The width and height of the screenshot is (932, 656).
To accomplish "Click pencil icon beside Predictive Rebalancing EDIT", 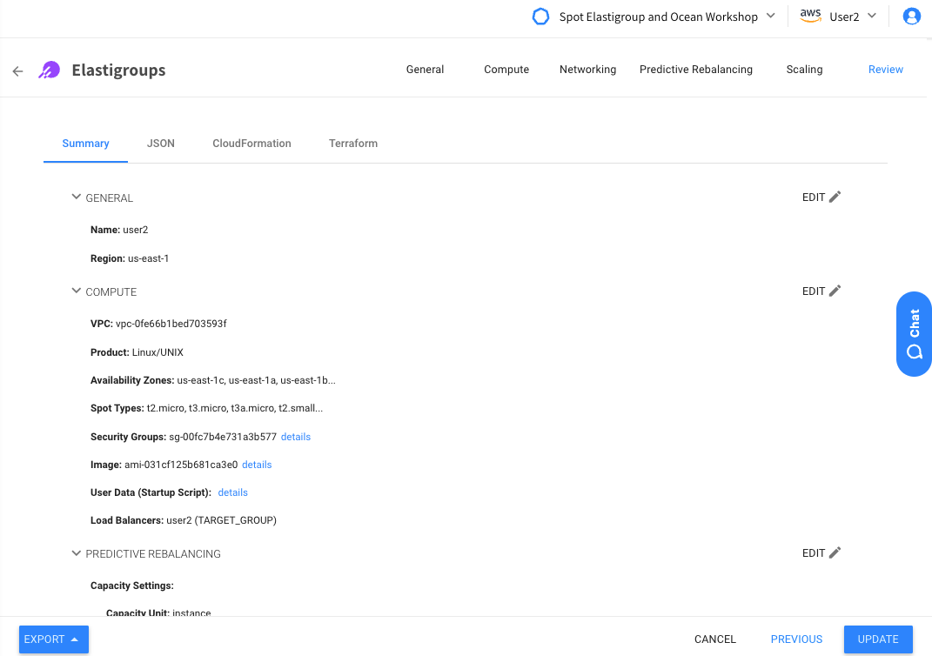I will coord(835,552).
